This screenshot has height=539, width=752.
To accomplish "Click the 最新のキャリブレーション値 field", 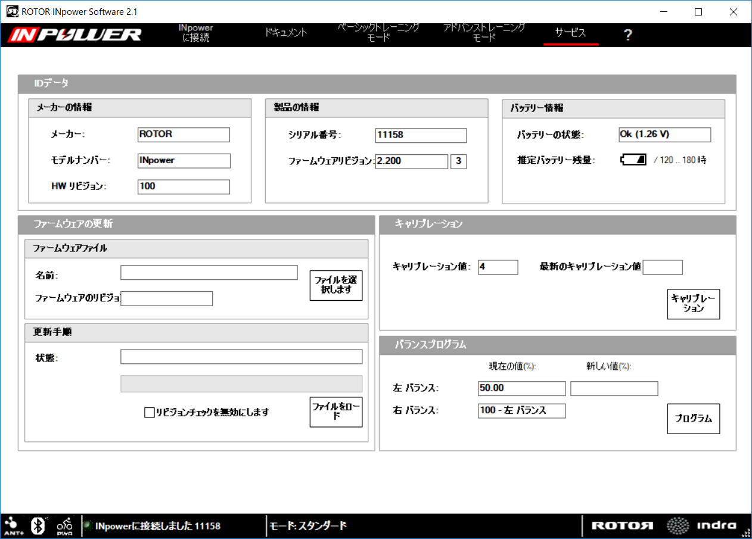I will pyautogui.click(x=663, y=267).
